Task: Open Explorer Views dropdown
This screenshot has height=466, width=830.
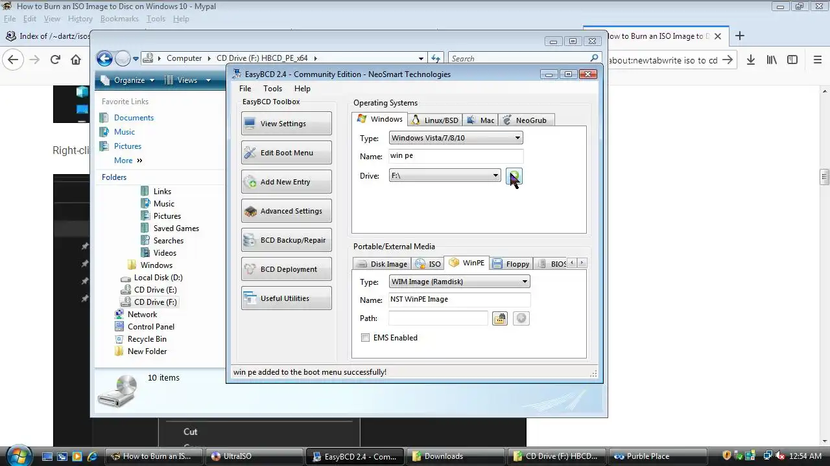Action: pyautogui.click(x=188, y=80)
